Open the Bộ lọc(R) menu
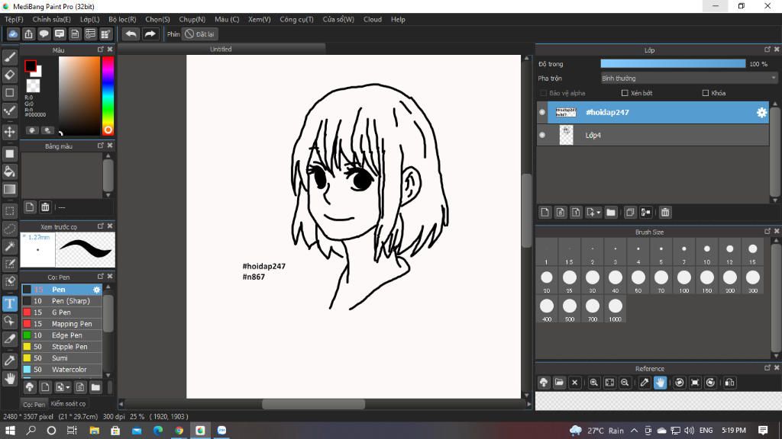 [122, 19]
